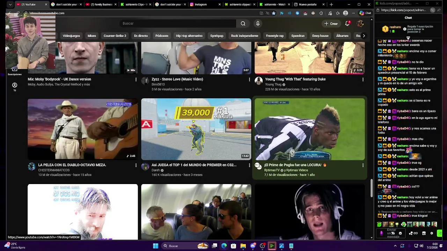Open the Windows Start menu
This screenshot has width=447, height=251.
[155, 246]
